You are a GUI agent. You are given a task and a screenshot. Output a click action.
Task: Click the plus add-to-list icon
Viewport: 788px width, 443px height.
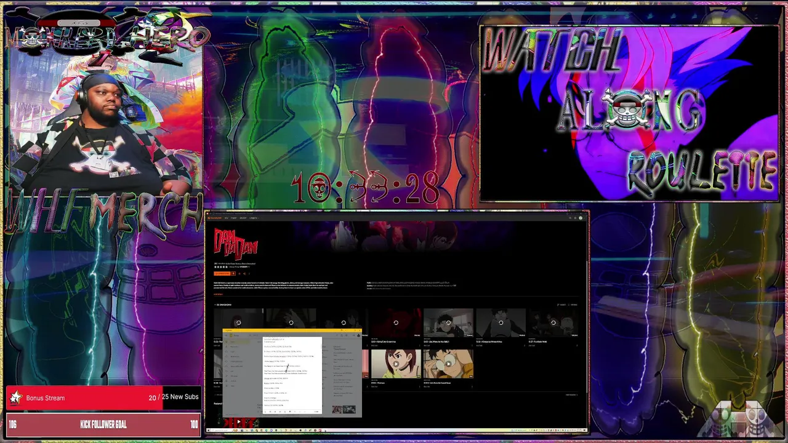click(239, 273)
